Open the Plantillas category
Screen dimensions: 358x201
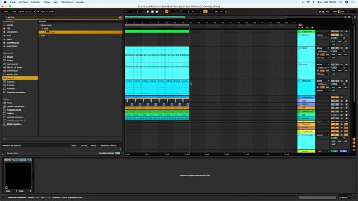[11, 89]
